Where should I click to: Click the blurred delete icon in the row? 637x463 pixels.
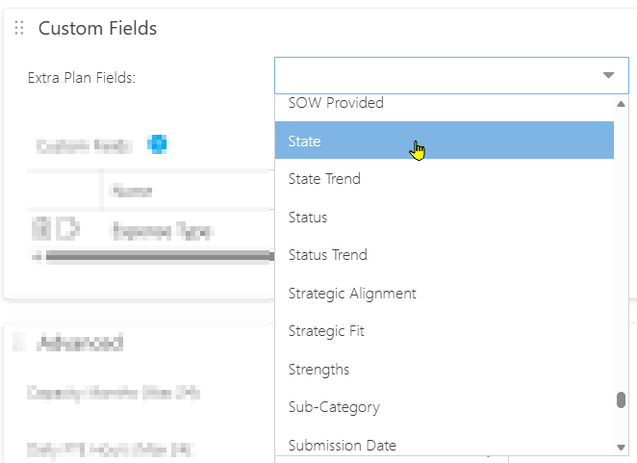41,229
